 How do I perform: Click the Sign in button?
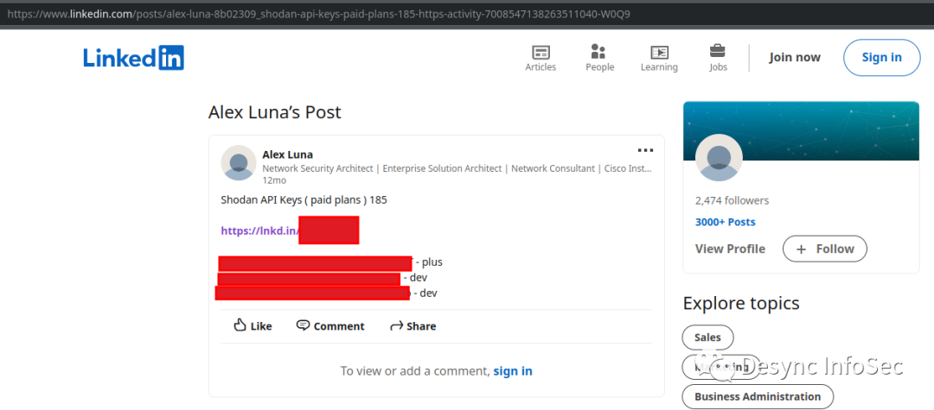(x=881, y=58)
